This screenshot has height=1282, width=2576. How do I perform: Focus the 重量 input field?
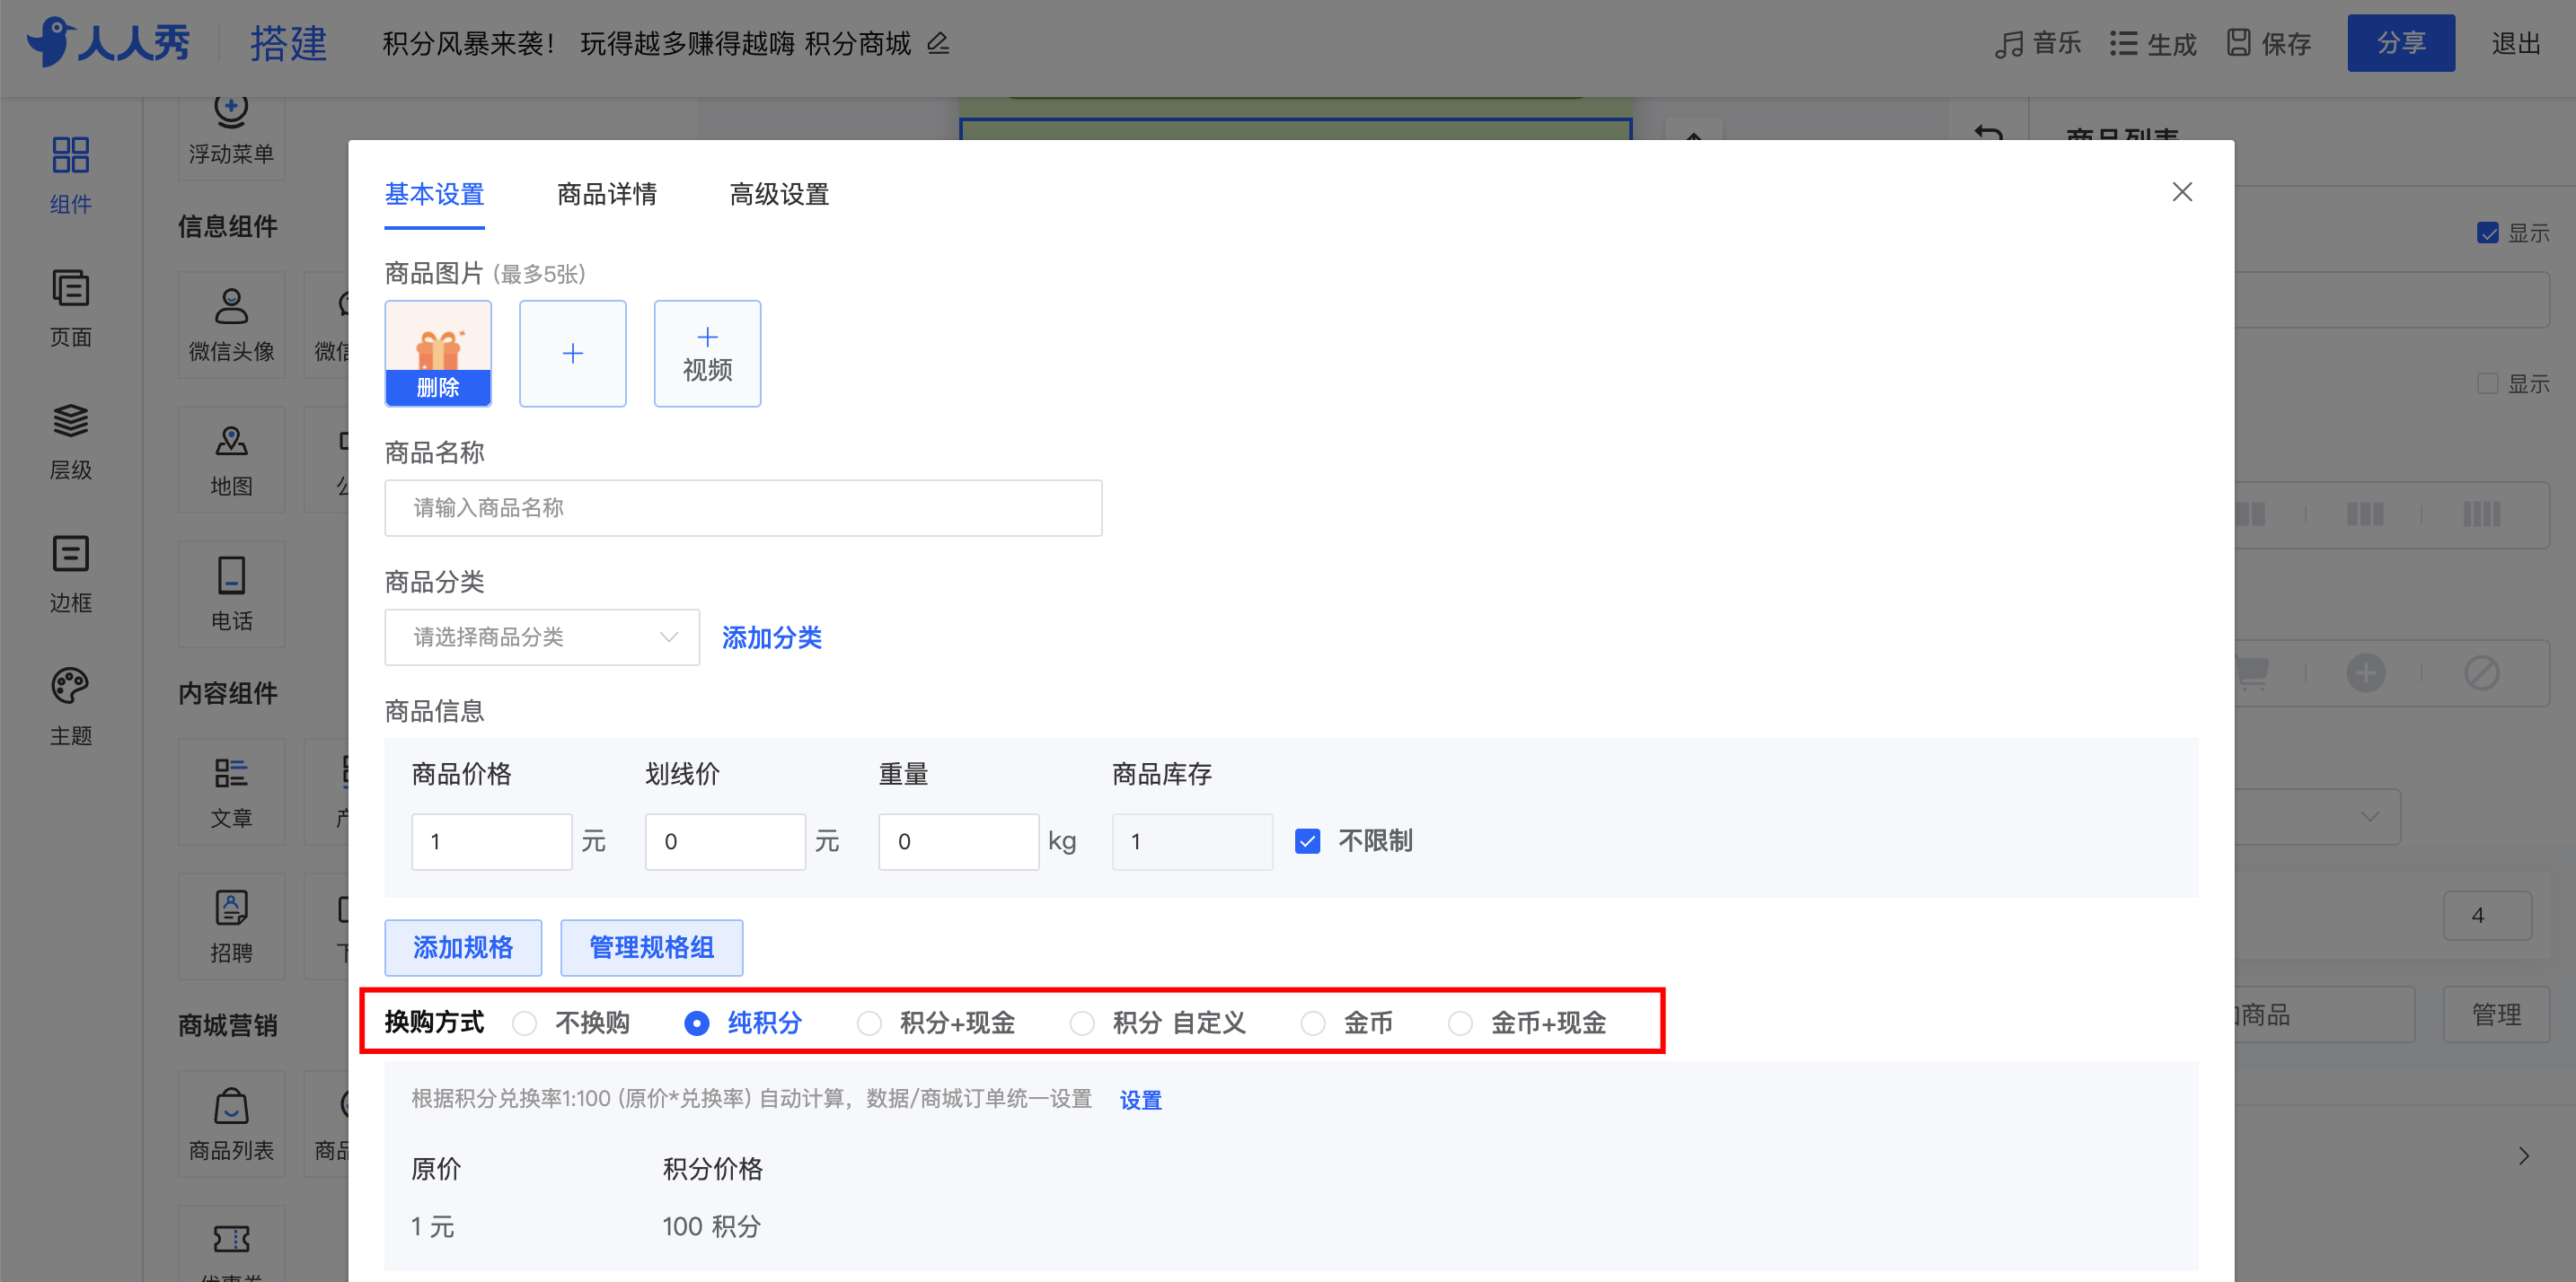click(x=959, y=841)
